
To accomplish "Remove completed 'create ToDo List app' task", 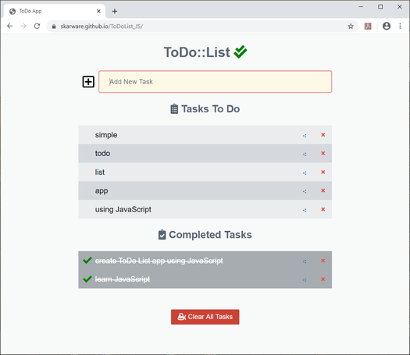I will 323,261.
